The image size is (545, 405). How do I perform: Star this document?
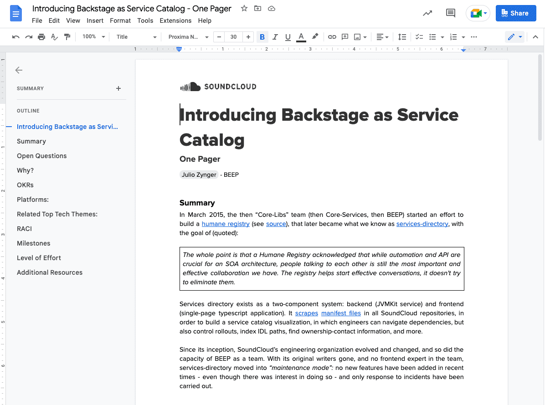(x=244, y=9)
